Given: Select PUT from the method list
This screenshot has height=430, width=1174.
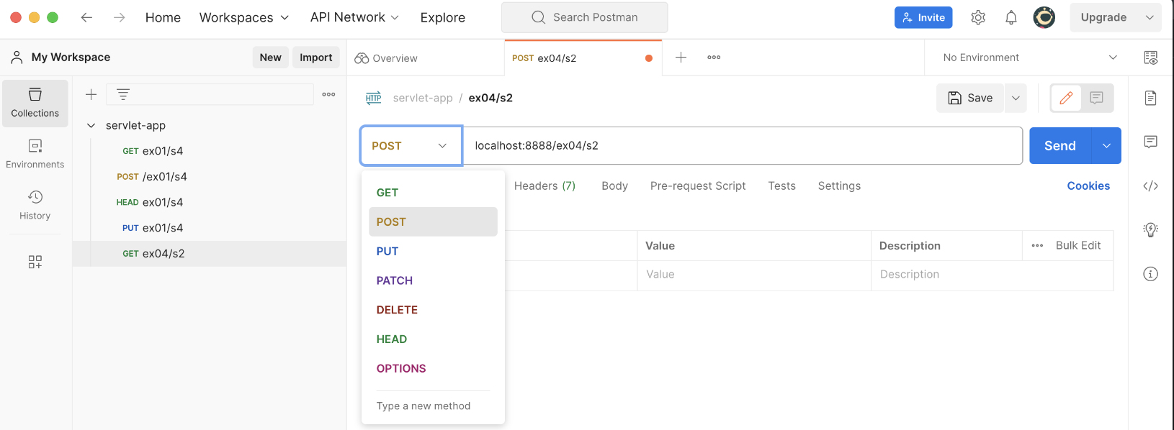Looking at the screenshot, I should (x=433, y=252).
